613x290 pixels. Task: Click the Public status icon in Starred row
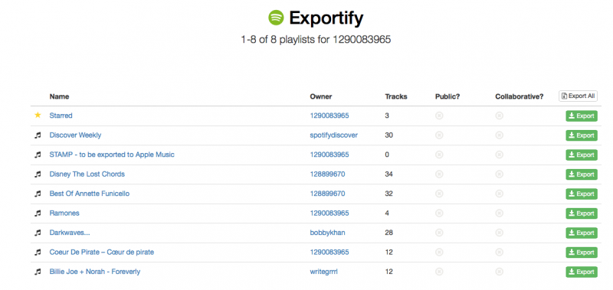439,116
